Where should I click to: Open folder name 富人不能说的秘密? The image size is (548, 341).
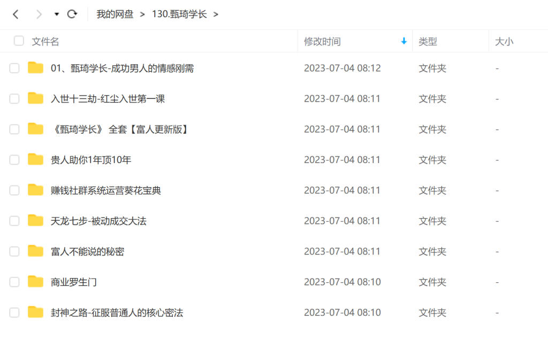(87, 251)
